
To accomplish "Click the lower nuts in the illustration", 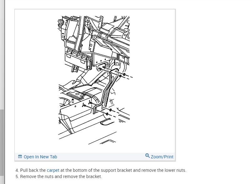I will click(109, 112).
